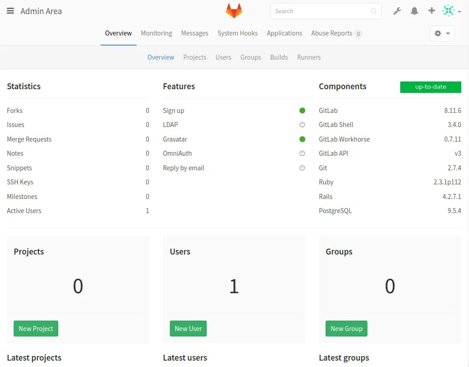Open the hamburger sidebar menu
The image size is (469, 367).
10,11
